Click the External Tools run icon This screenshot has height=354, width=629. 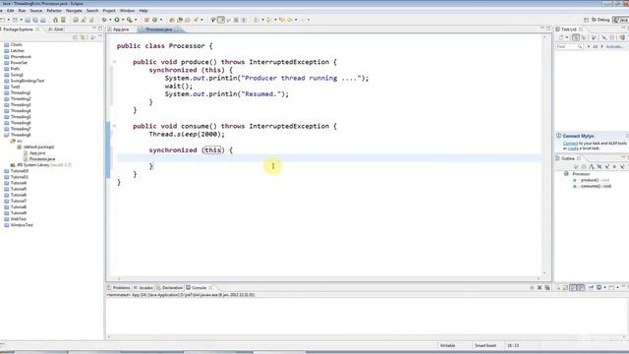[x=130, y=20]
